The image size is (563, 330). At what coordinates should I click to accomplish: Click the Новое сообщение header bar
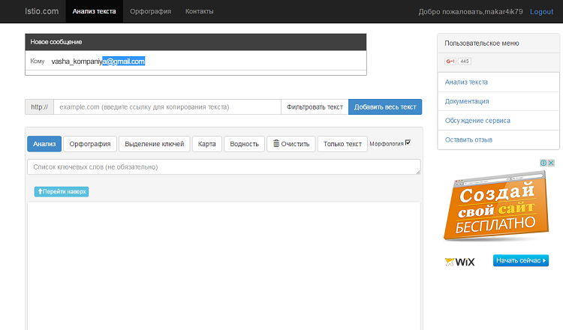[x=196, y=42]
